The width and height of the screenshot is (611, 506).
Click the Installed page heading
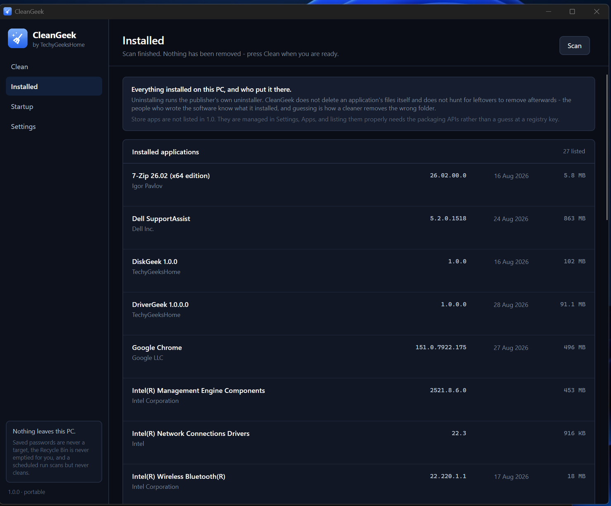tap(143, 40)
